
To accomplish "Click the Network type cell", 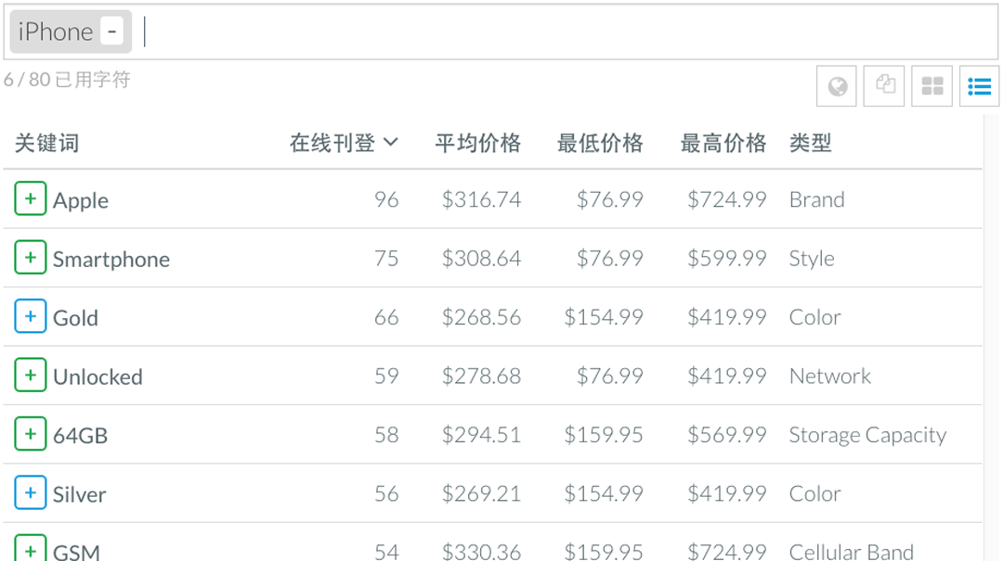I will click(829, 376).
